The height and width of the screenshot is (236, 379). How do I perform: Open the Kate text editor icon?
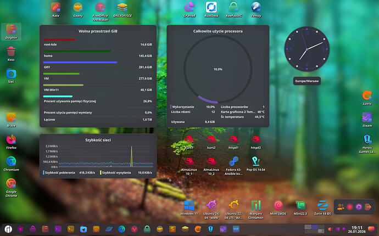click(55, 8)
